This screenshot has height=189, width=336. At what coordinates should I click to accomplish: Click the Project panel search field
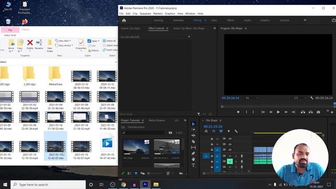pos(143,133)
